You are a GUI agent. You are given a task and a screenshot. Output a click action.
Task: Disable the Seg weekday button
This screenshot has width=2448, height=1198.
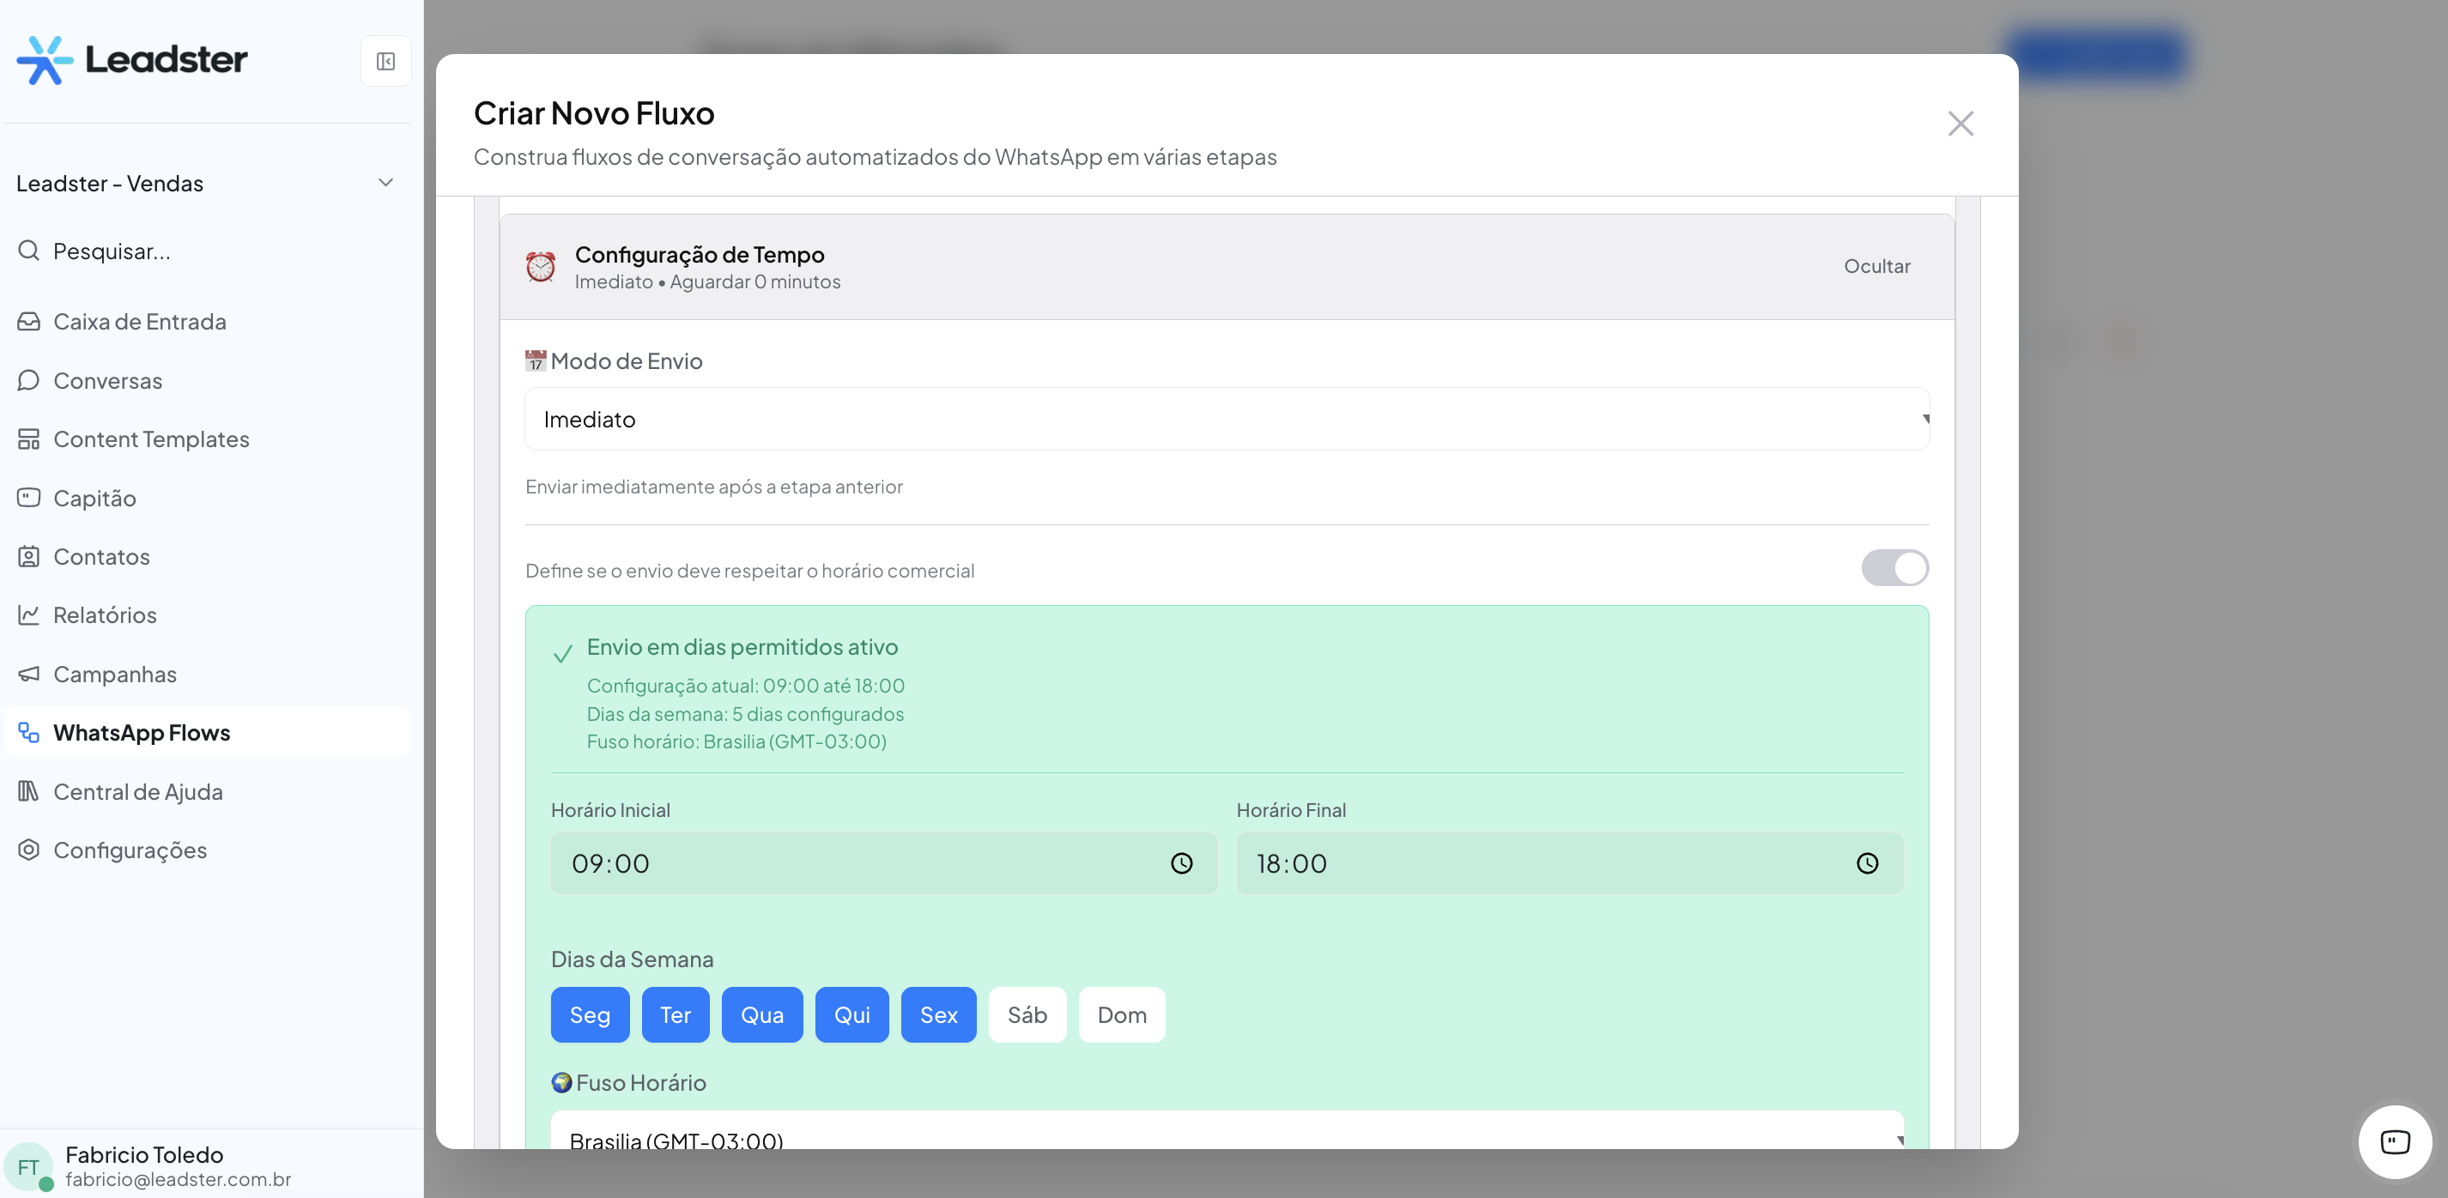589,1014
